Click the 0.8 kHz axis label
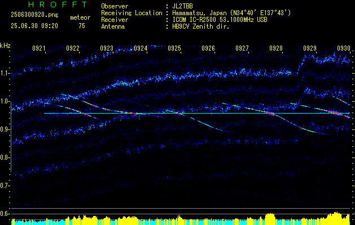This screenshot has width=355, height=225. pos(5,157)
